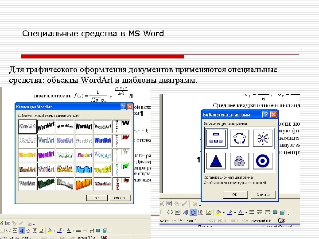Click 3-D Style cube icon in right drawing toolbar
The image size is (319, 239).
[x=283, y=212]
